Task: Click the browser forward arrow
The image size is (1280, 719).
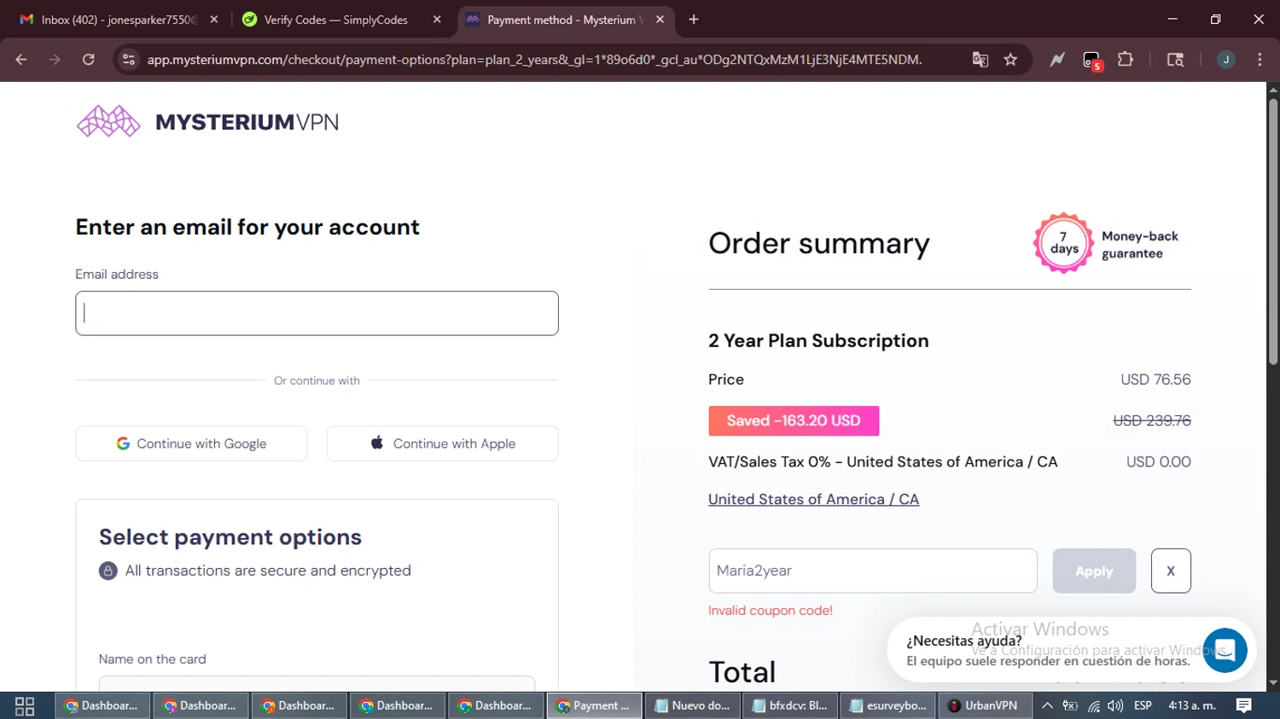Action: pos(55,60)
